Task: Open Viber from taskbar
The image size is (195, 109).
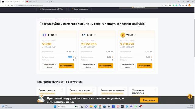Action: pyautogui.click(x=131, y=107)
